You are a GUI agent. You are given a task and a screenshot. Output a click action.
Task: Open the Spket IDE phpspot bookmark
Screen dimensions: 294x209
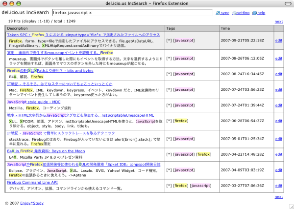pos(84,165)
